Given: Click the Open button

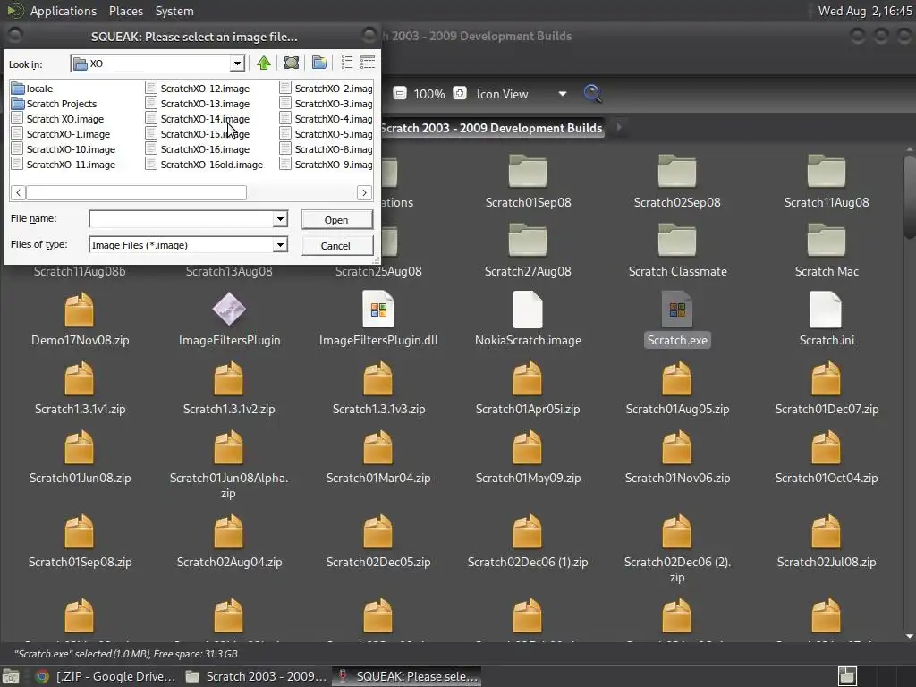Looking at the screenshot, I should (x=337, y=220).
